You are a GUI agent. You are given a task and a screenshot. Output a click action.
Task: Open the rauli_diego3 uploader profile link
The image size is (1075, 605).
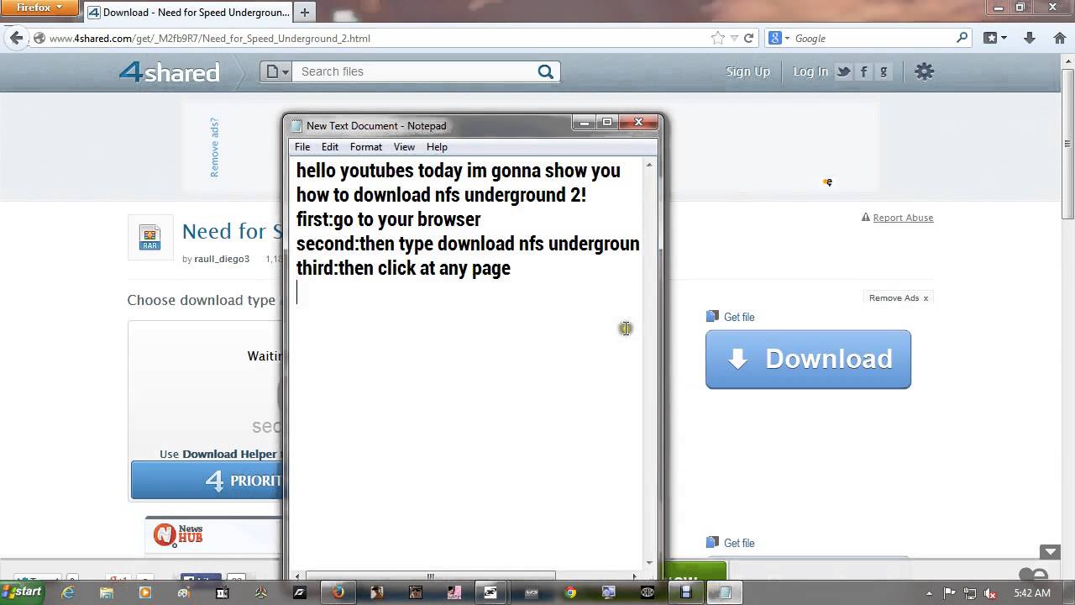point(222,259)
